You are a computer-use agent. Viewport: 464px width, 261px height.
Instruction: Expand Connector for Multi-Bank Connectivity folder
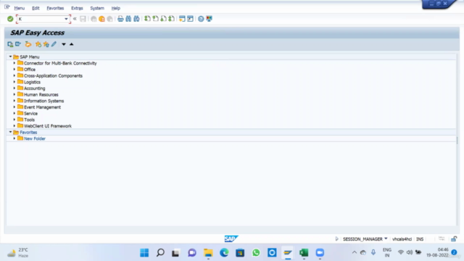point(14,63)
